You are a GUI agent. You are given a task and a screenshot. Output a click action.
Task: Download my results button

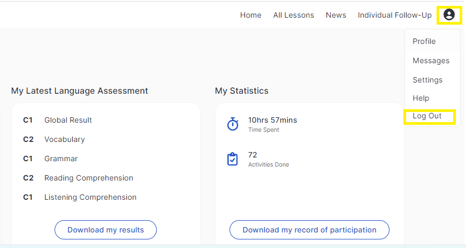[x=105, y=230]
